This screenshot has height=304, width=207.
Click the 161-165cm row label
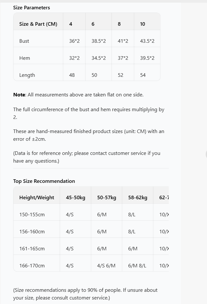pos(32,248)
